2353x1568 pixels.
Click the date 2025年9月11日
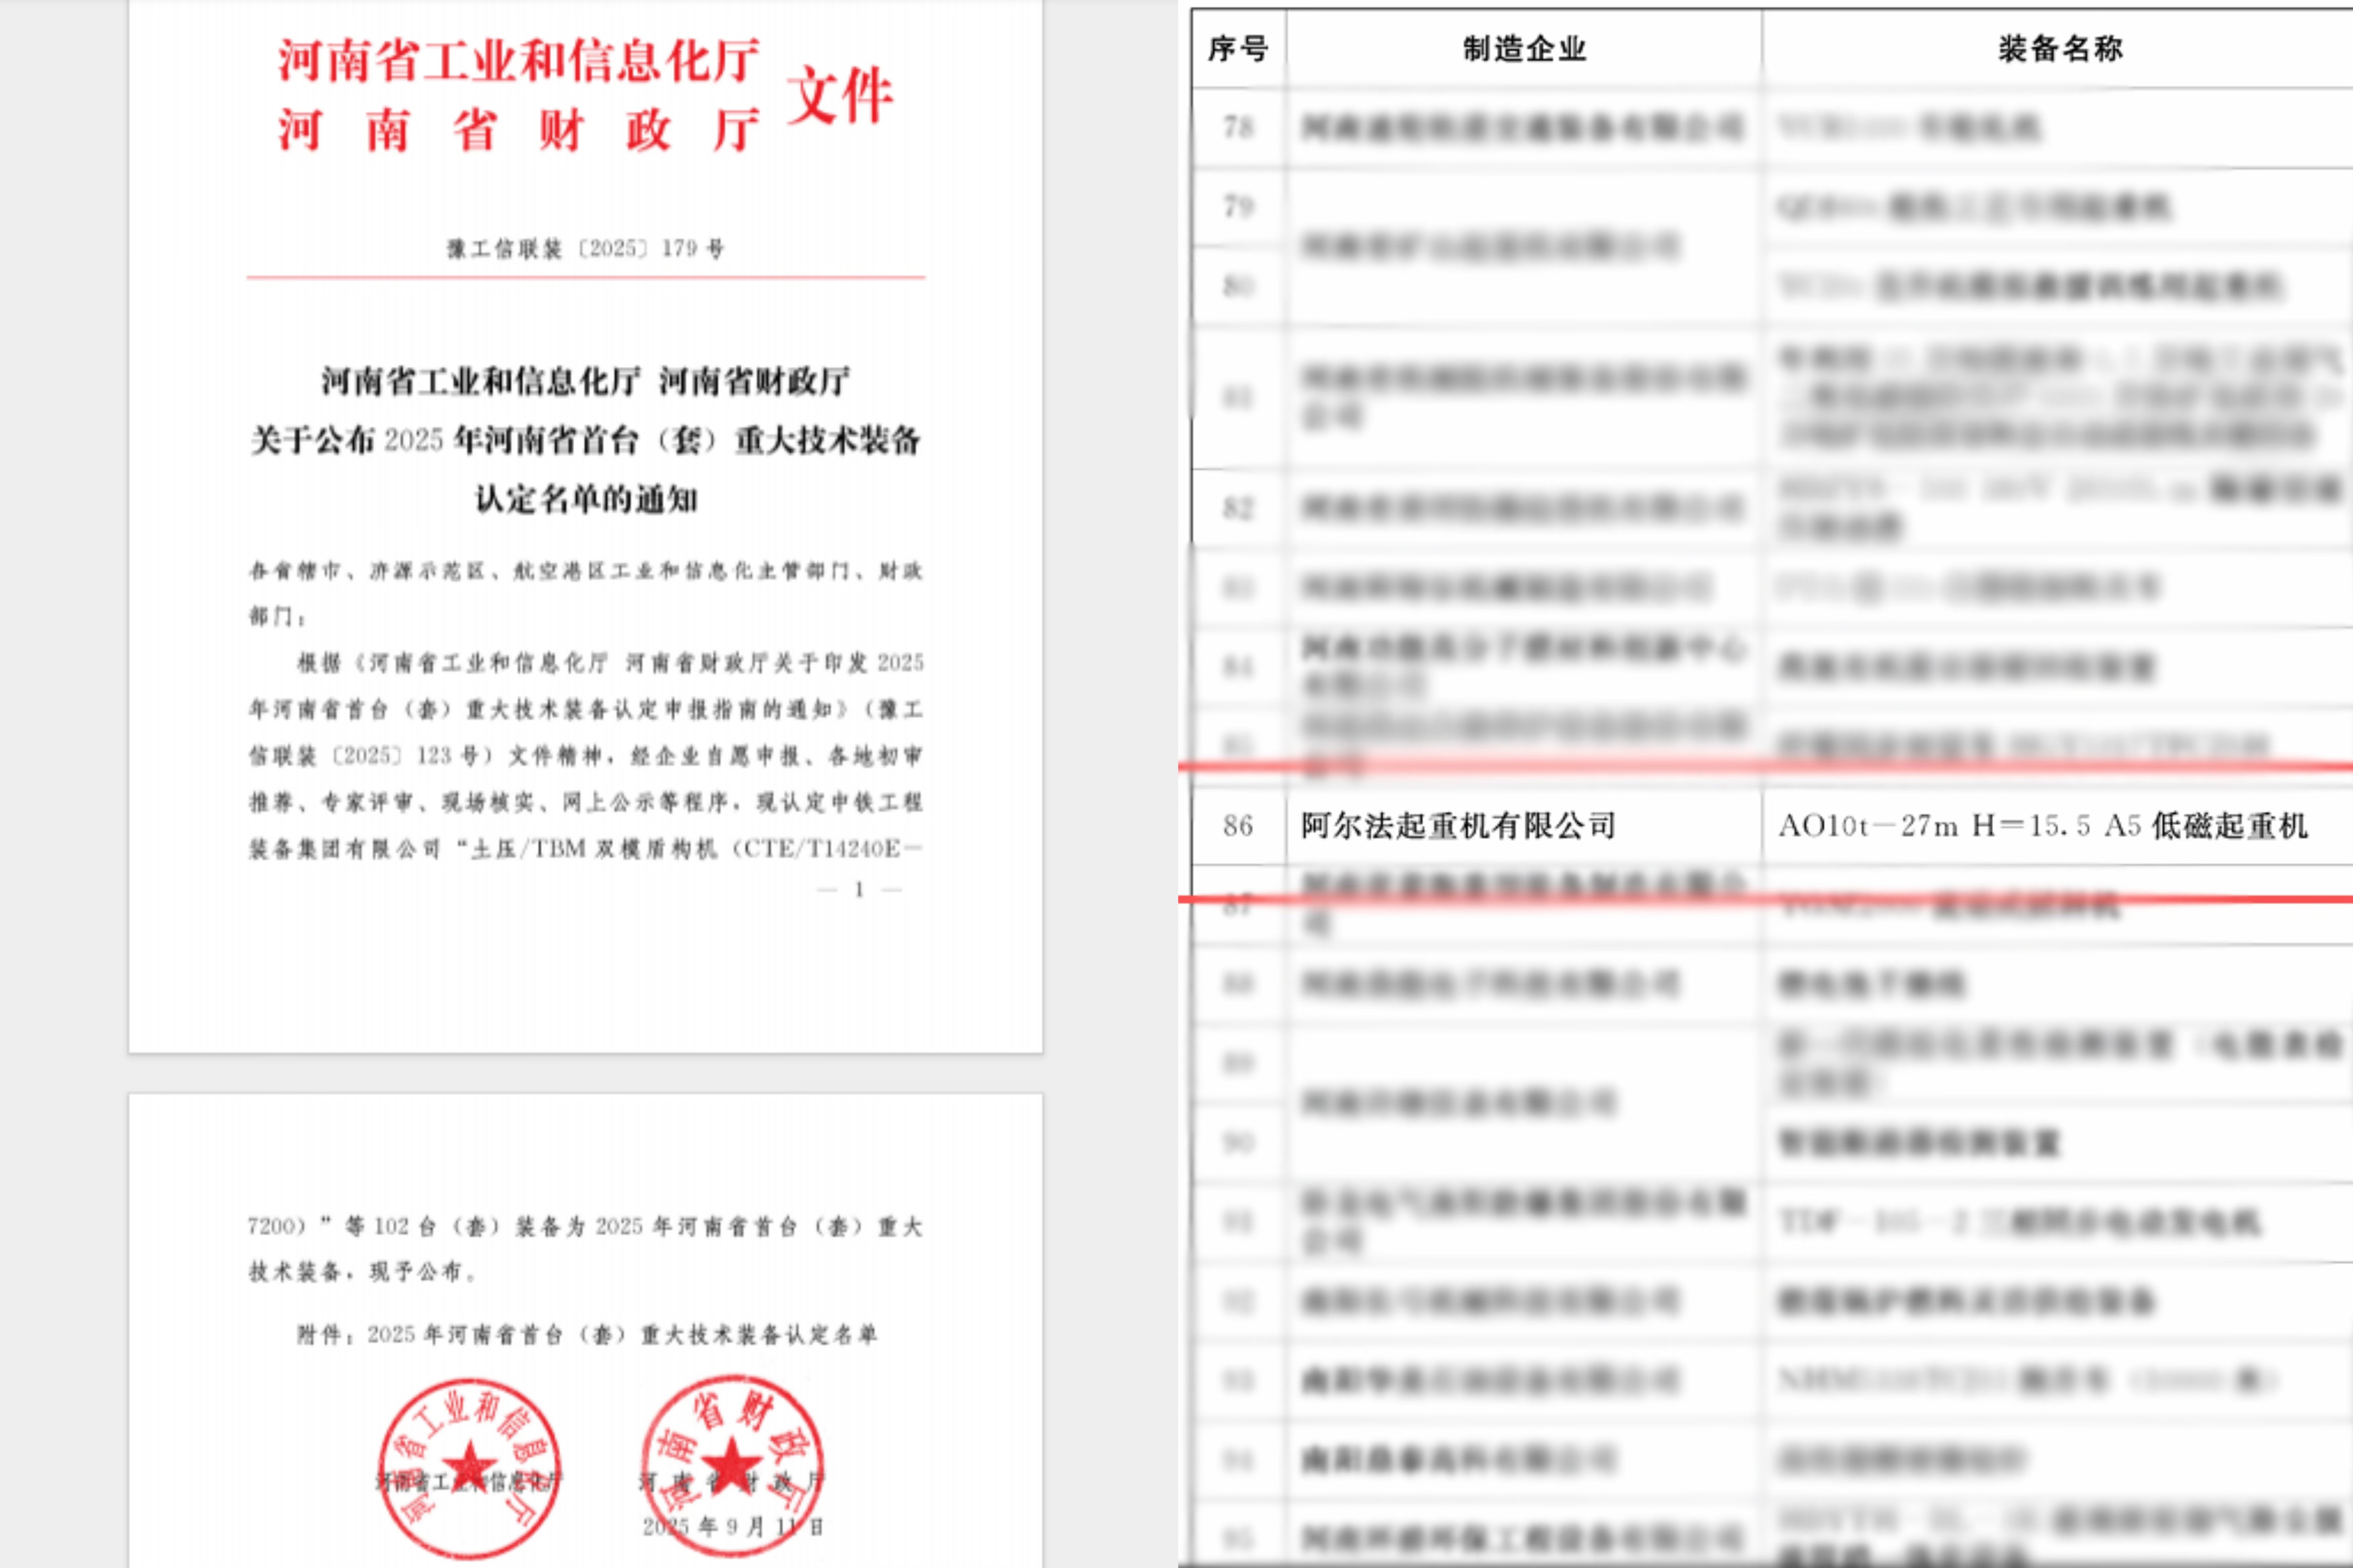tap(732, 1526)
